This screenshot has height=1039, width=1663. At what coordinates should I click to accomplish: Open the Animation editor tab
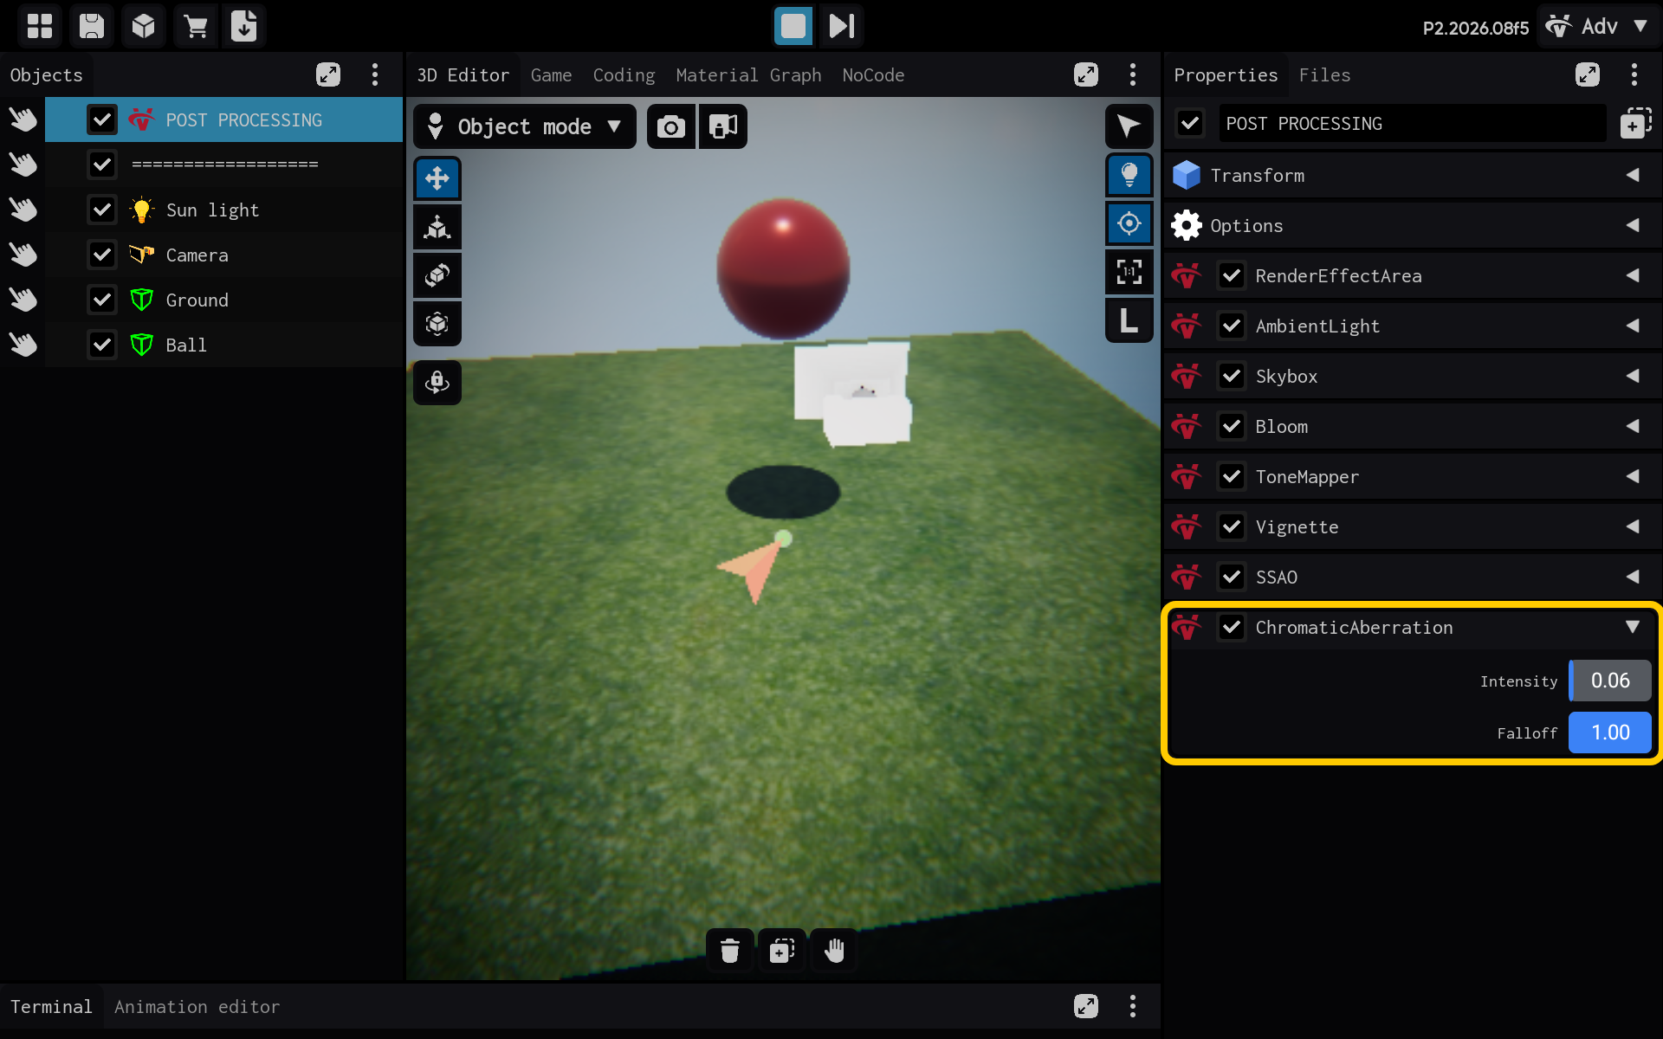pos(197,1007)
